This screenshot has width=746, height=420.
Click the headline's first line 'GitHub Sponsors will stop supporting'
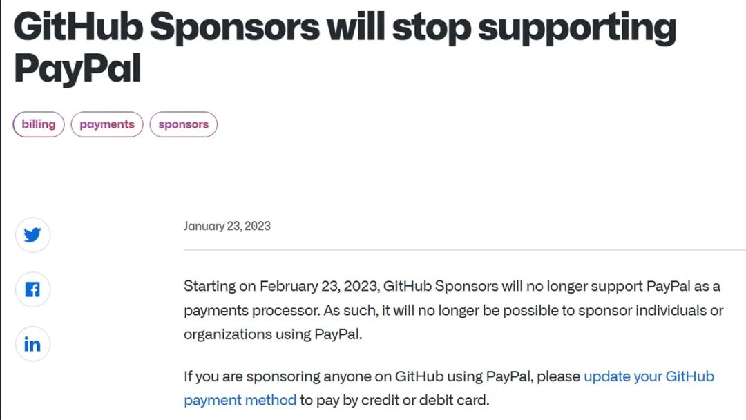pos(344,28)
